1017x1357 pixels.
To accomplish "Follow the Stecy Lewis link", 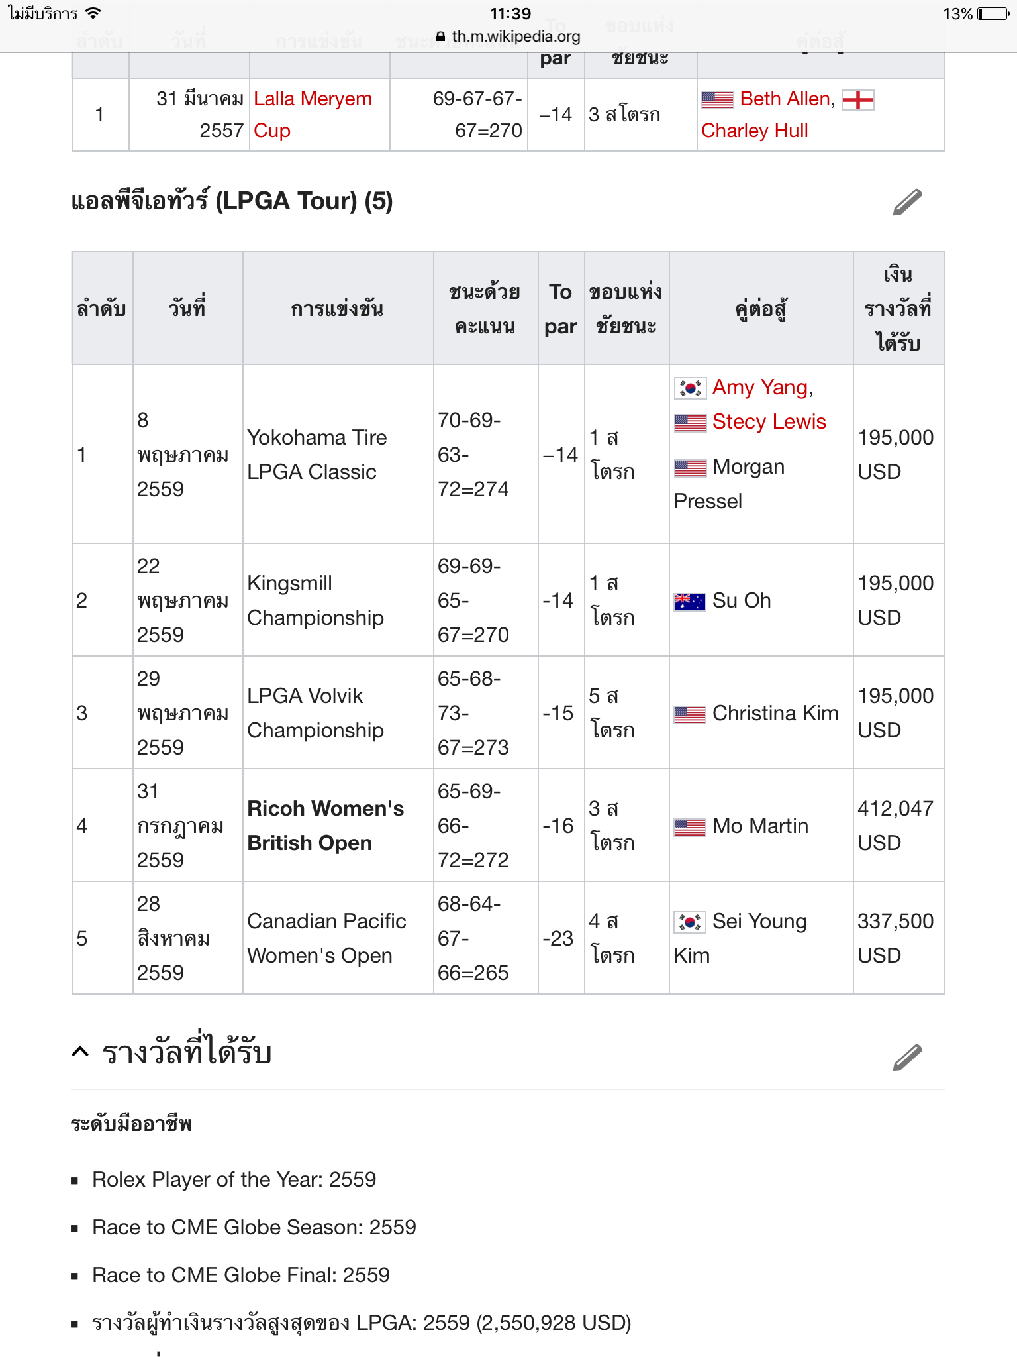I will 769,421.
